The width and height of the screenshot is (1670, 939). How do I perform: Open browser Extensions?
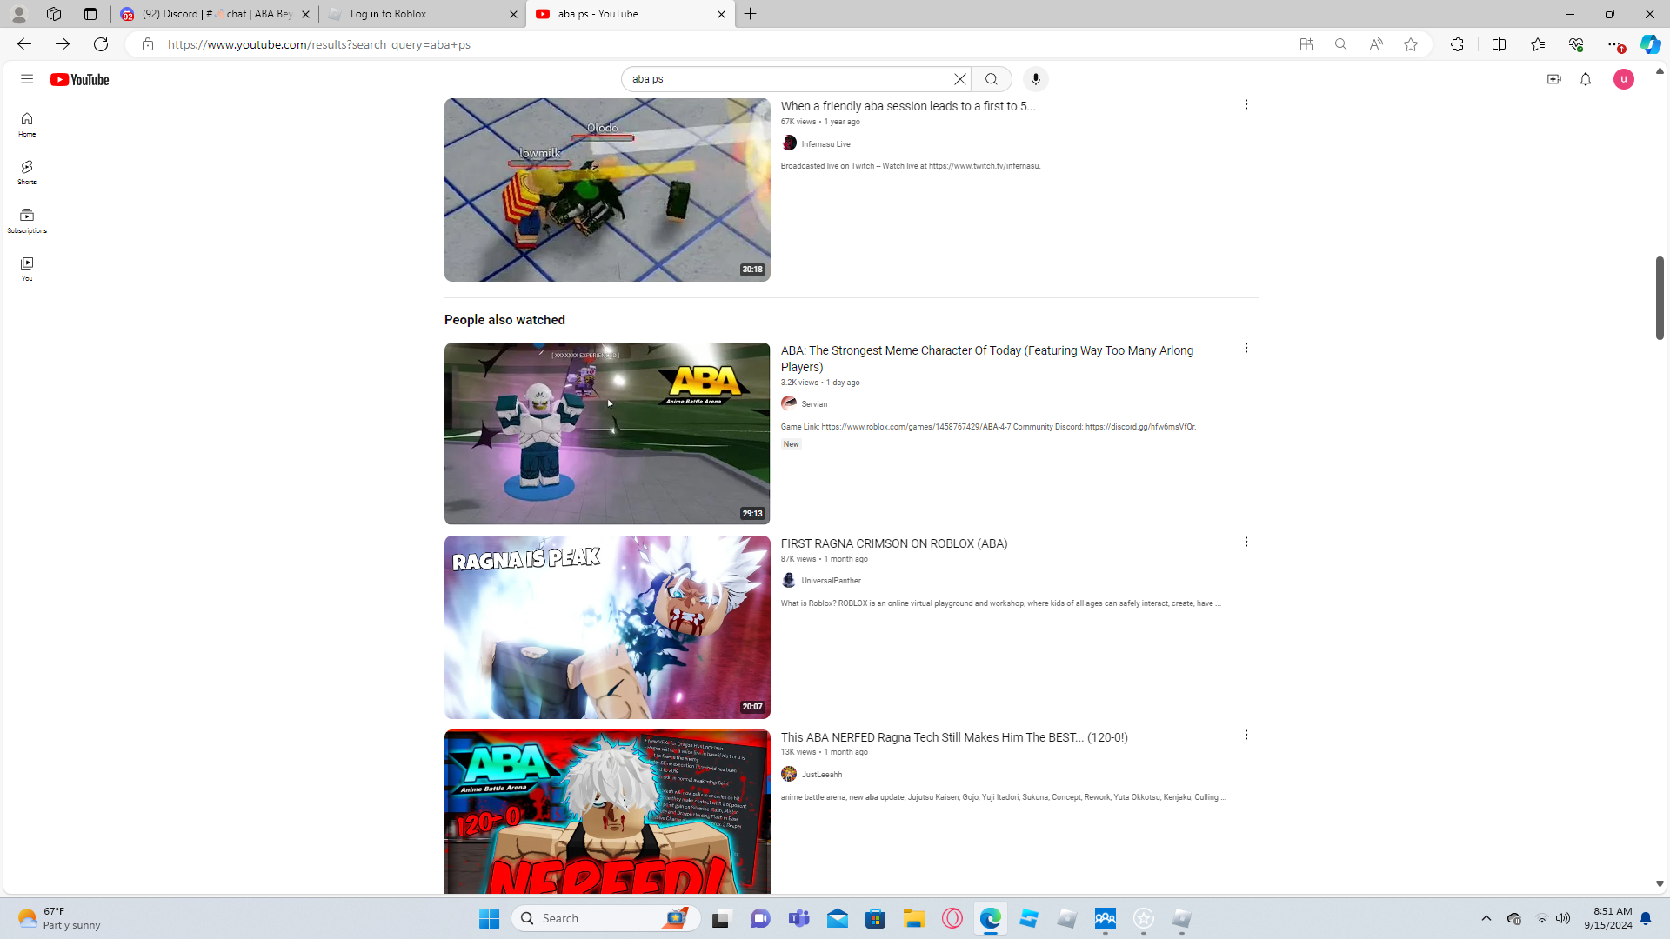[x=1458, y=44]
